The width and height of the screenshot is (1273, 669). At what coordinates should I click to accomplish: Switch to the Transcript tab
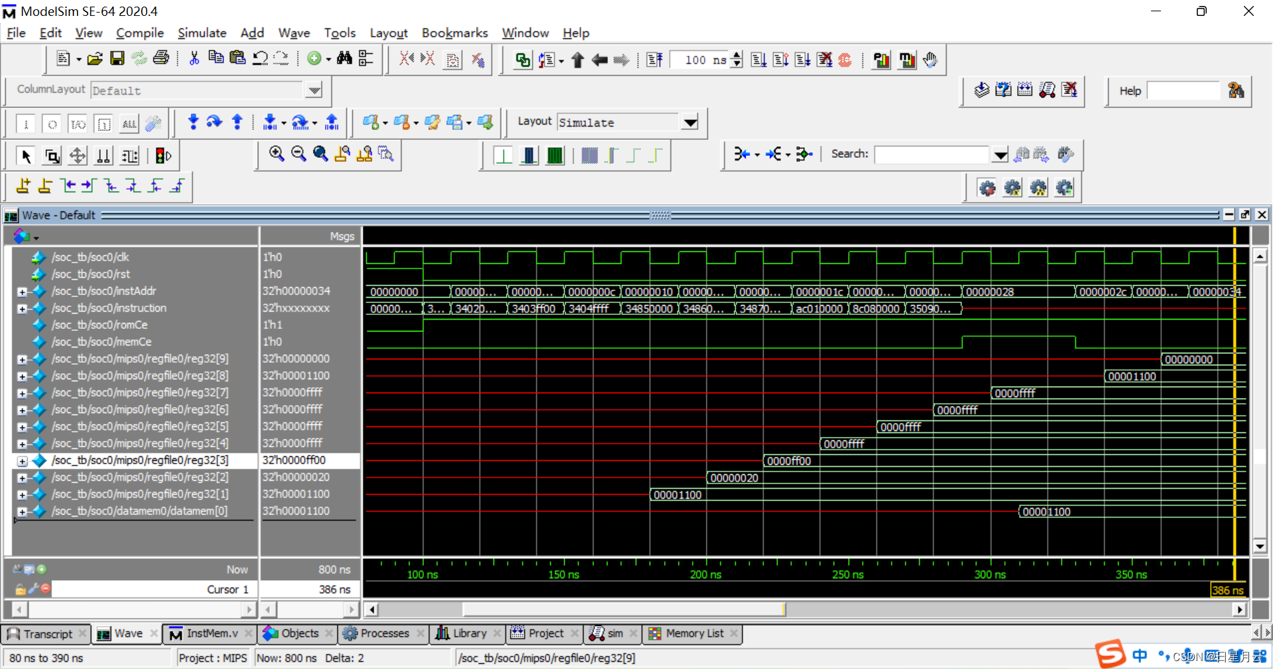46,634
